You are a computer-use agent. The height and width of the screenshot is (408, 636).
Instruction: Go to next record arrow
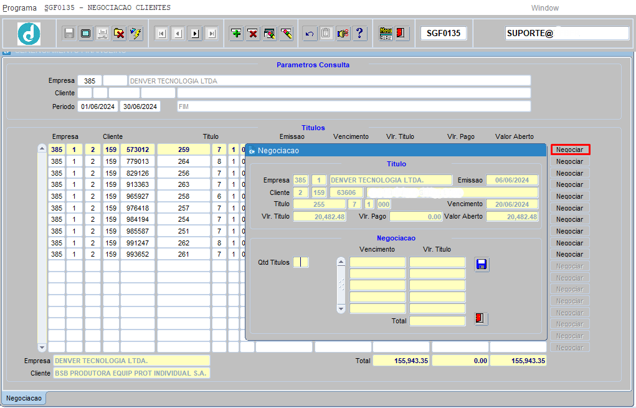(x=195, y=34)
